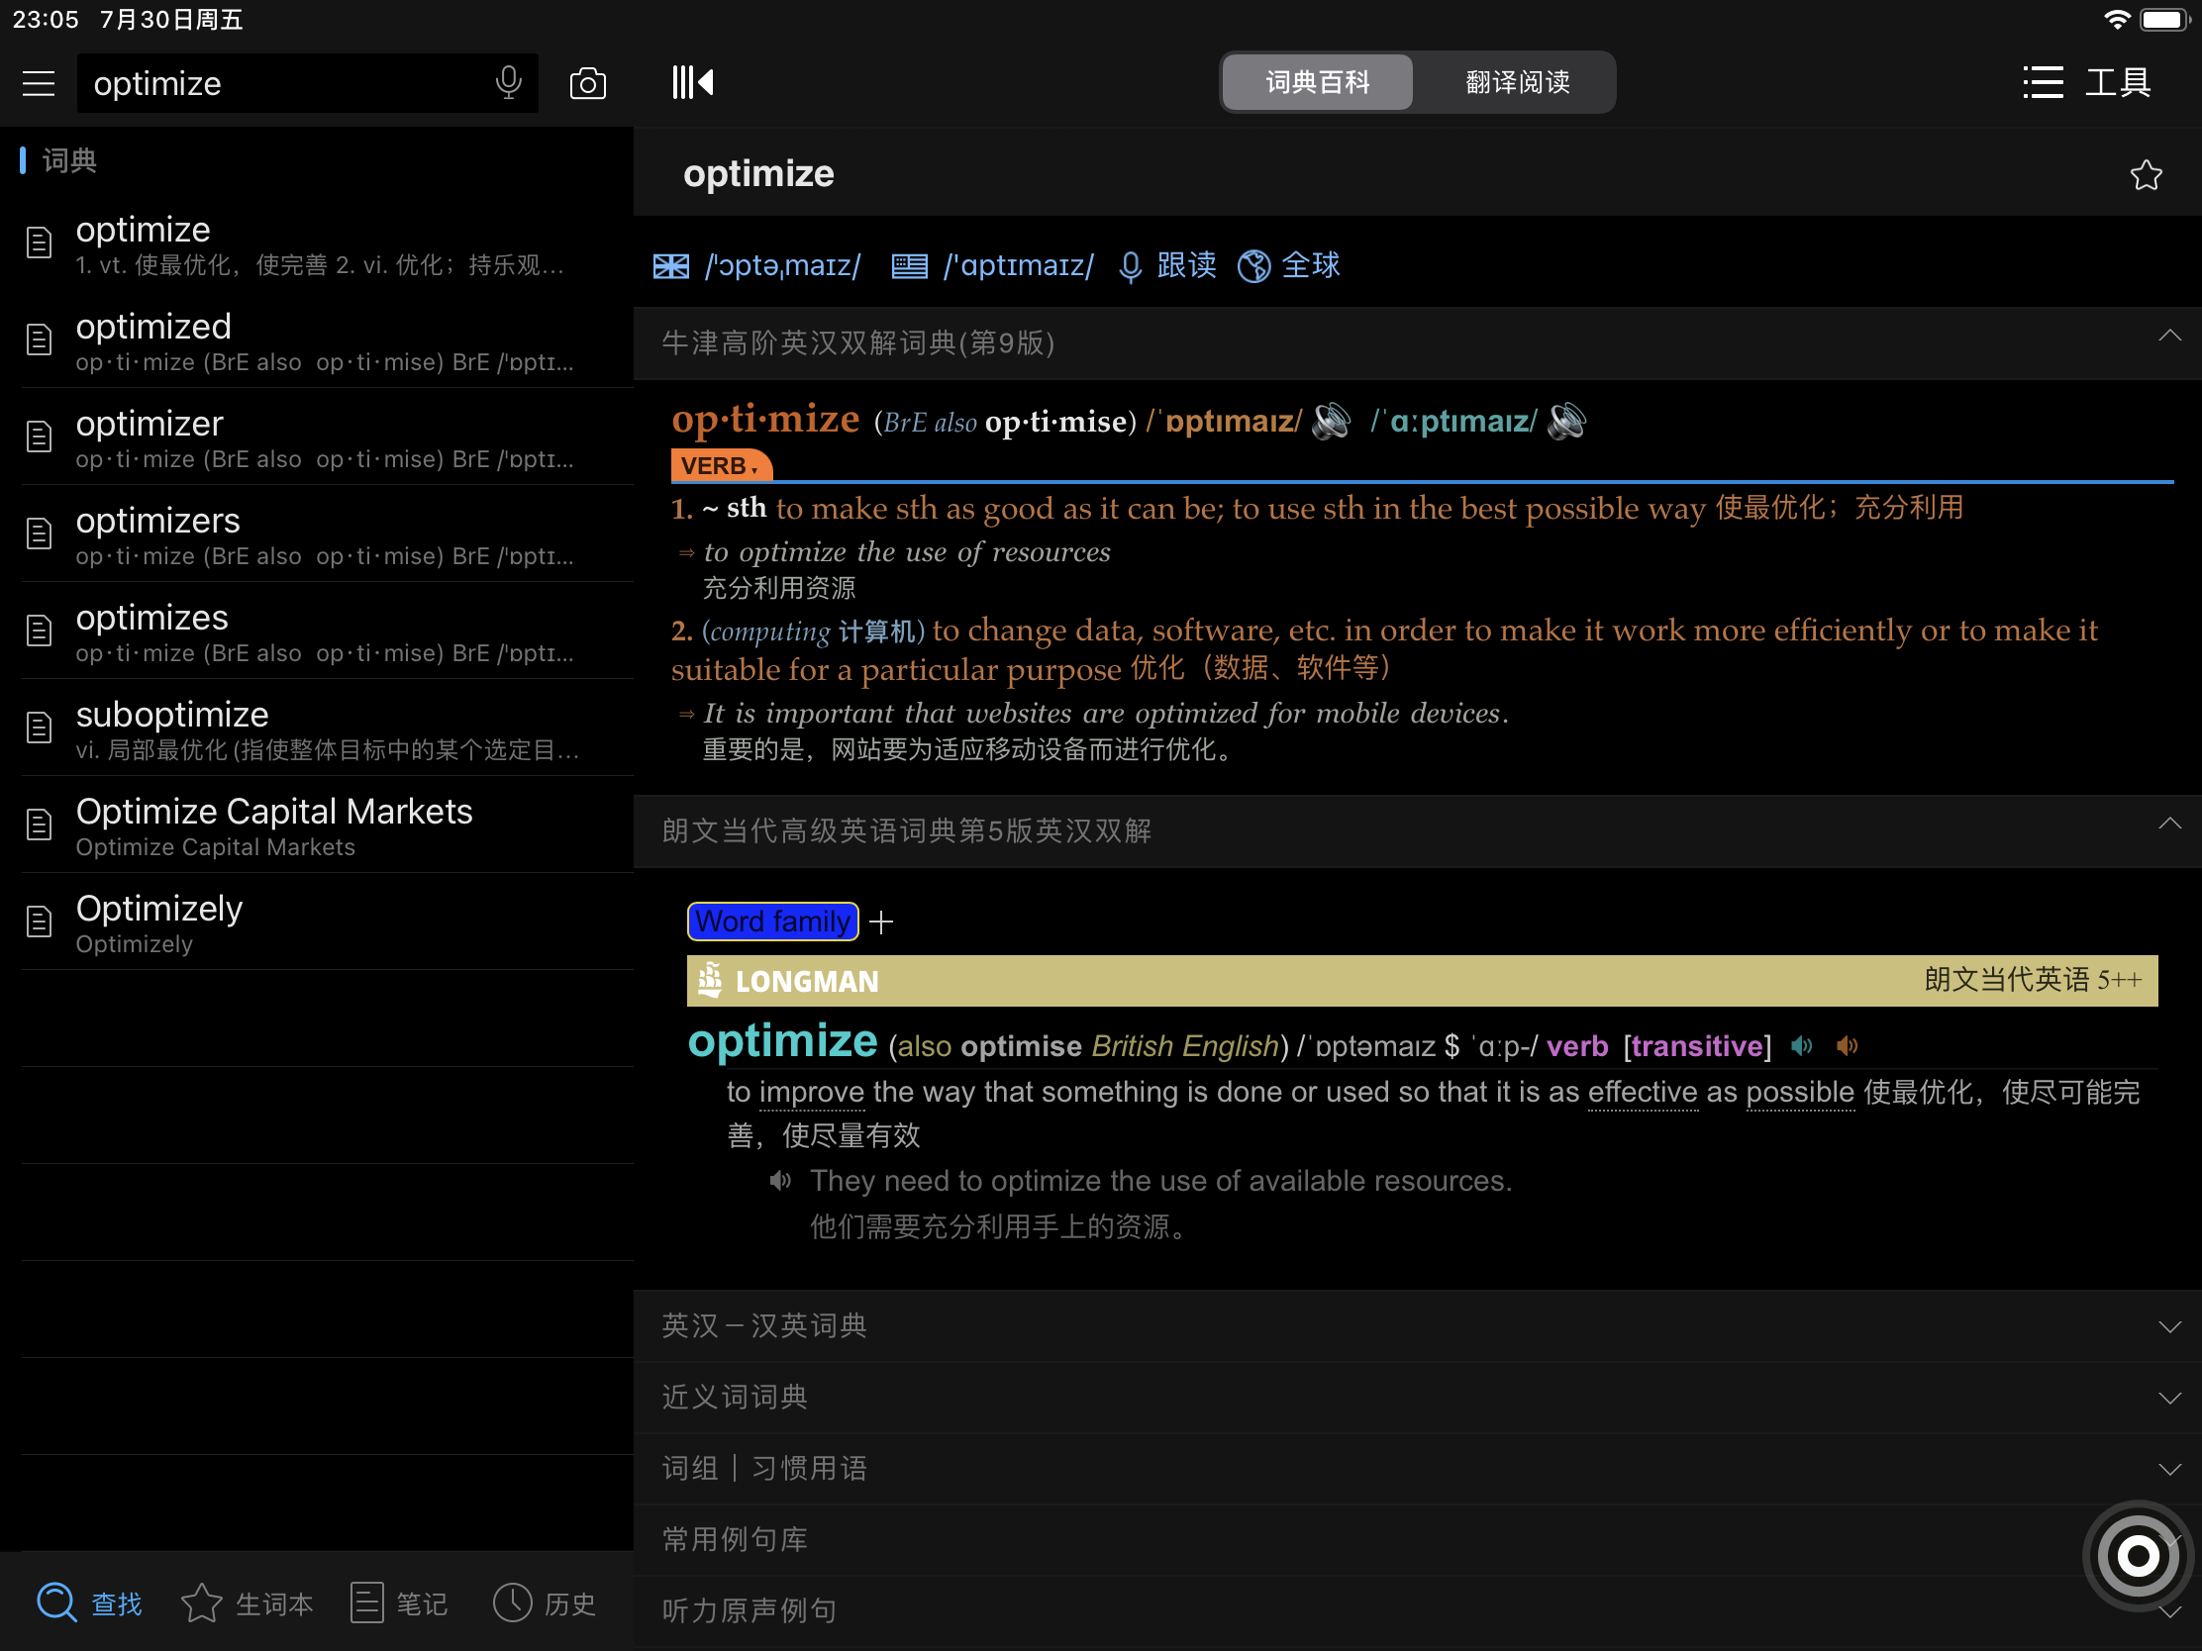Play Longman British audio speaker
2202x1651 pixels.
[1802, 1046]
